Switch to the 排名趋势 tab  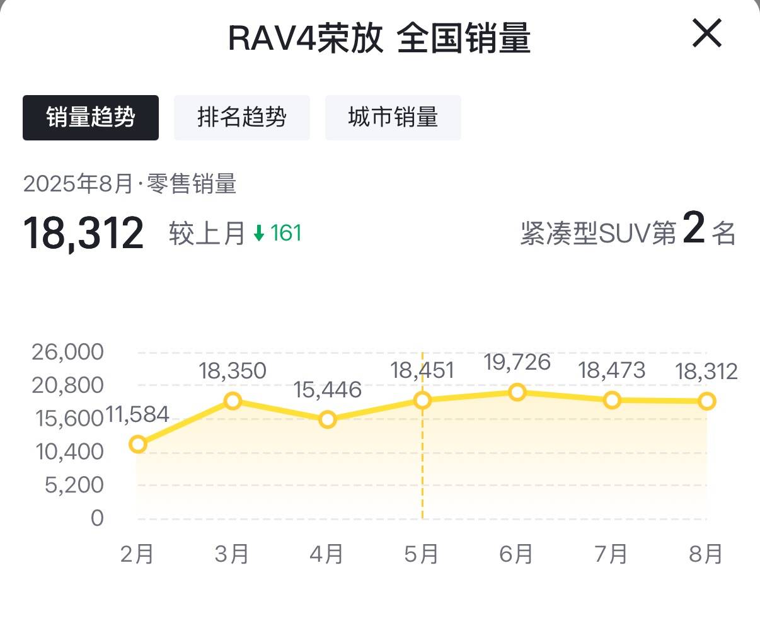pyautogui.click(x=241, y=117)
